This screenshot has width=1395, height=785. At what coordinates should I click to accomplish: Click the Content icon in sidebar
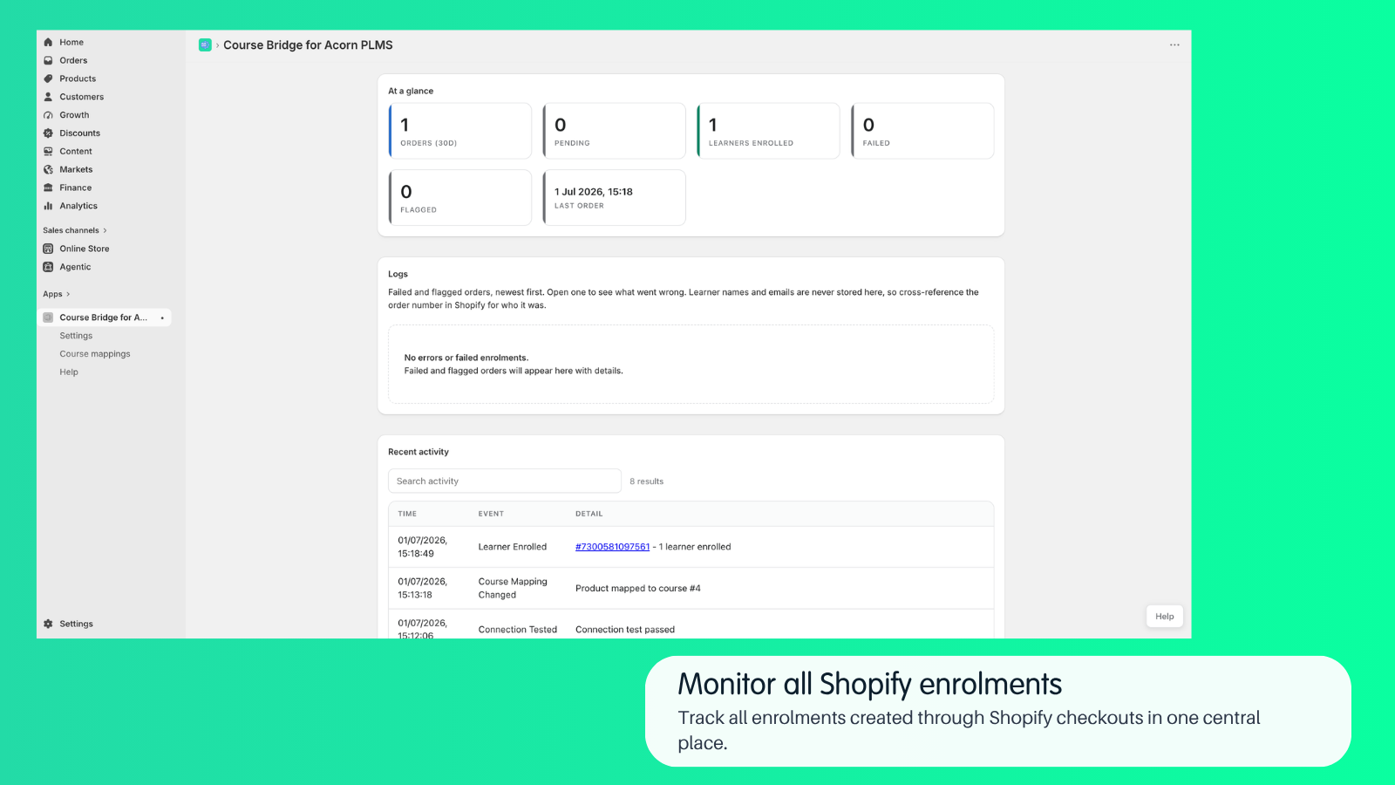pyautogui.click(x=48, y=152)
